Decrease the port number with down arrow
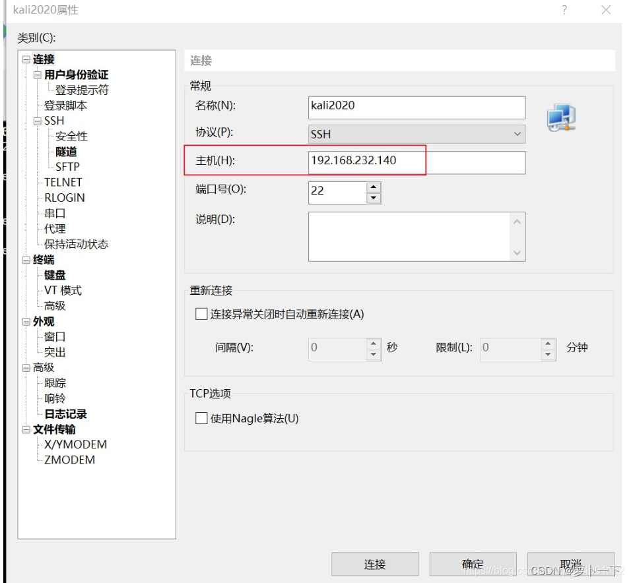This screenshot has width=631, height=583. point(374,198)
